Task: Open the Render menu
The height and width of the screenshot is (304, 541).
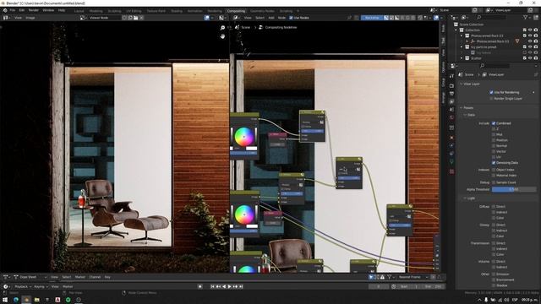Action: (x=34, y=10)
